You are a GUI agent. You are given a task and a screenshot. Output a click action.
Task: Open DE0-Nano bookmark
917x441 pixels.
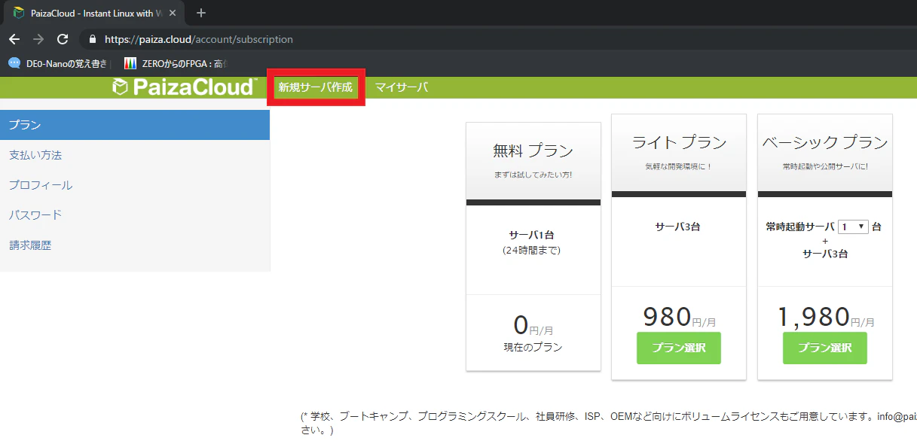(59, 63)
